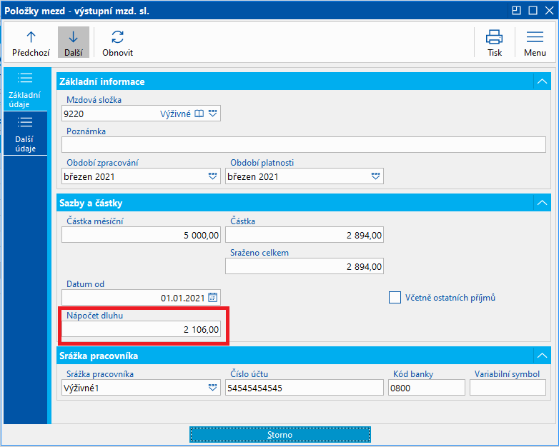Click the Částka měsíční field

[141, 235]
